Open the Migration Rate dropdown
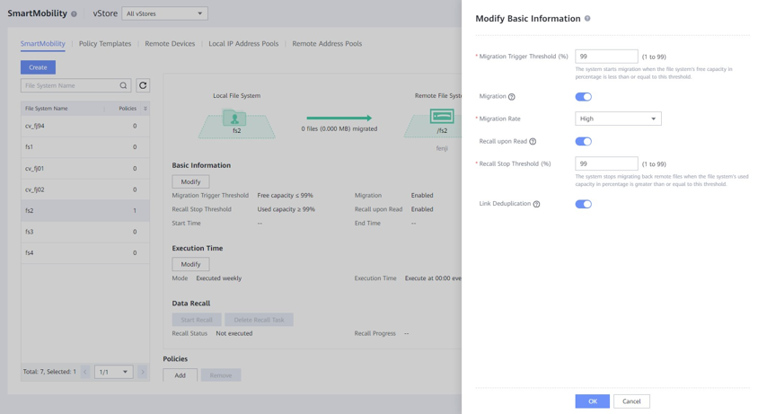The height and width of the screenshot is (414, 758). pos(618,119)
